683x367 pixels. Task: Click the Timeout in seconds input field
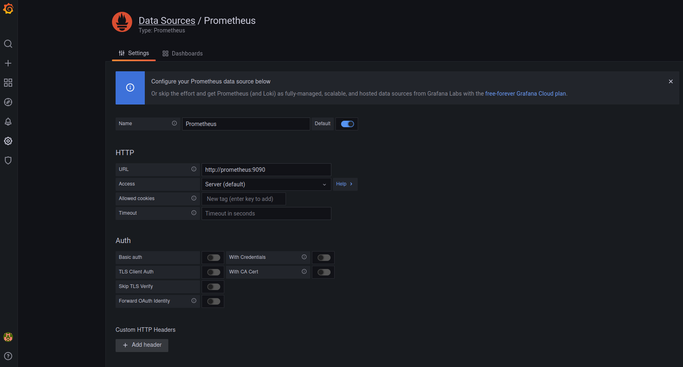(x=266, y=213)
